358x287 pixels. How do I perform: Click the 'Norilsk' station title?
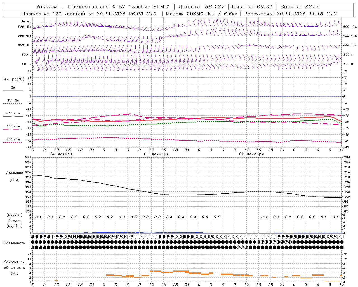tap(47, 7)
